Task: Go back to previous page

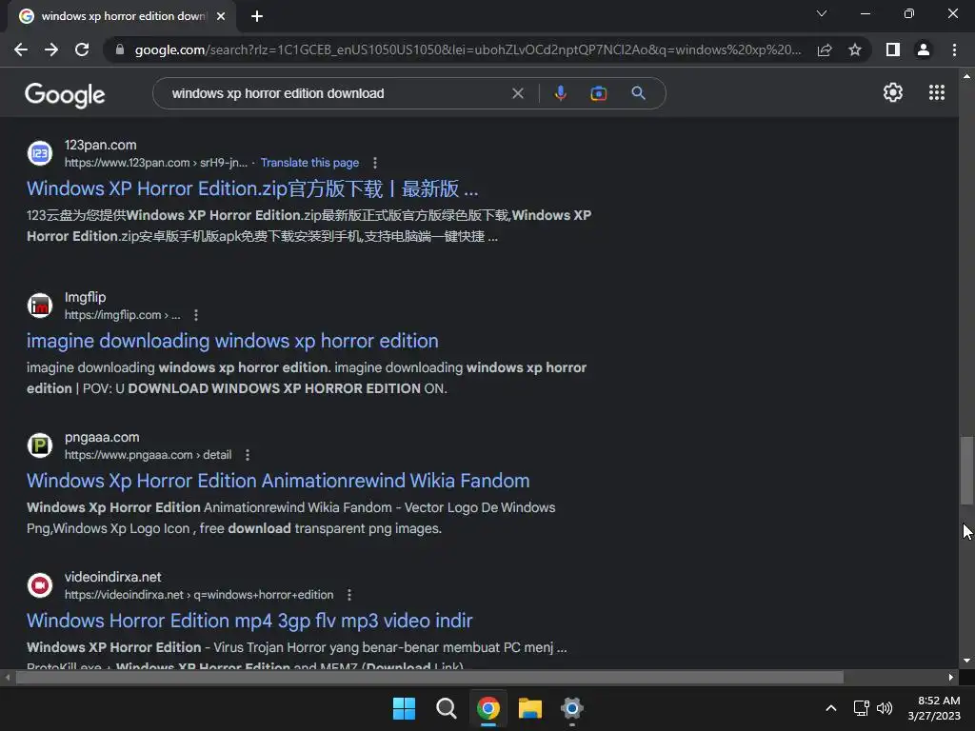Action: tap(21, 49)
